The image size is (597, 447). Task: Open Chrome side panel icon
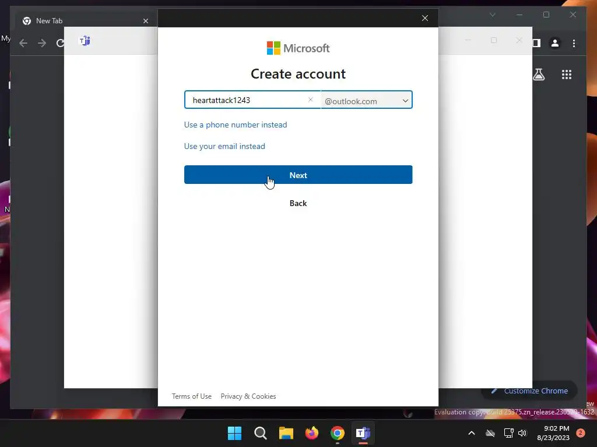tap(537, 43)
